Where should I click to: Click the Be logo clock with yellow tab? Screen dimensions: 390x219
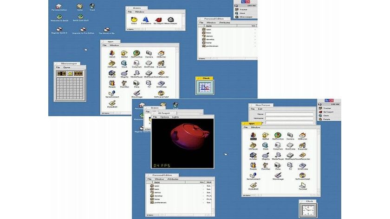tap(205, 87)
